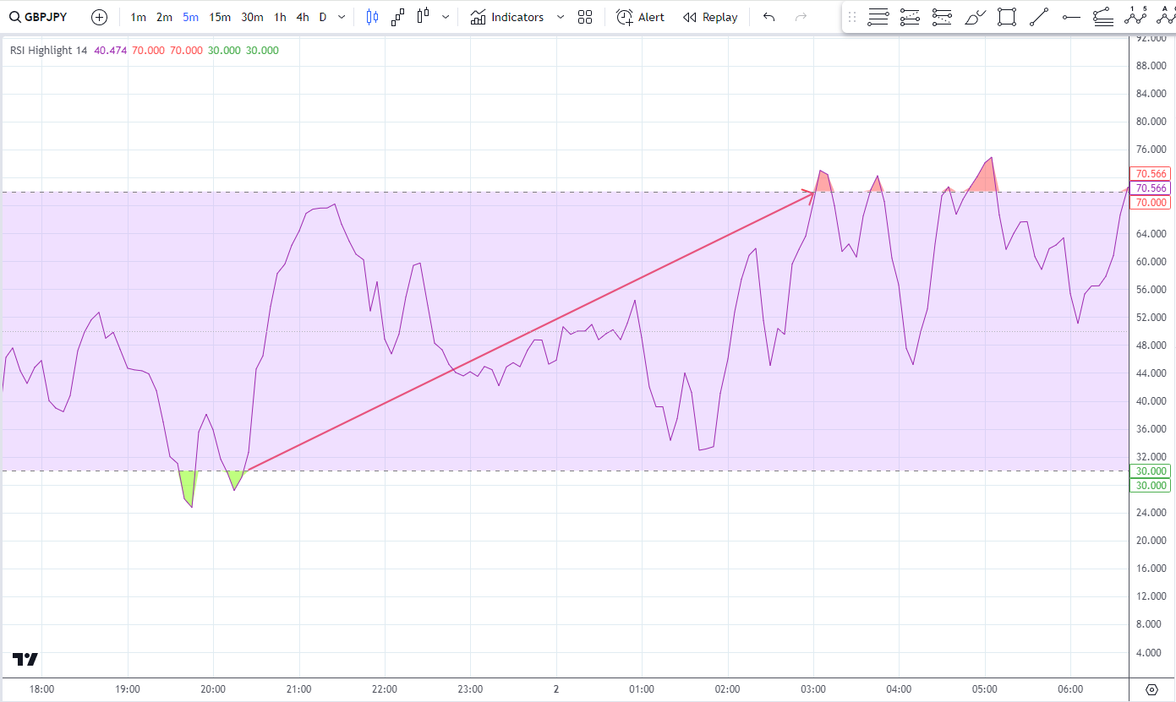Switch to the 2m timeframe

164,17
